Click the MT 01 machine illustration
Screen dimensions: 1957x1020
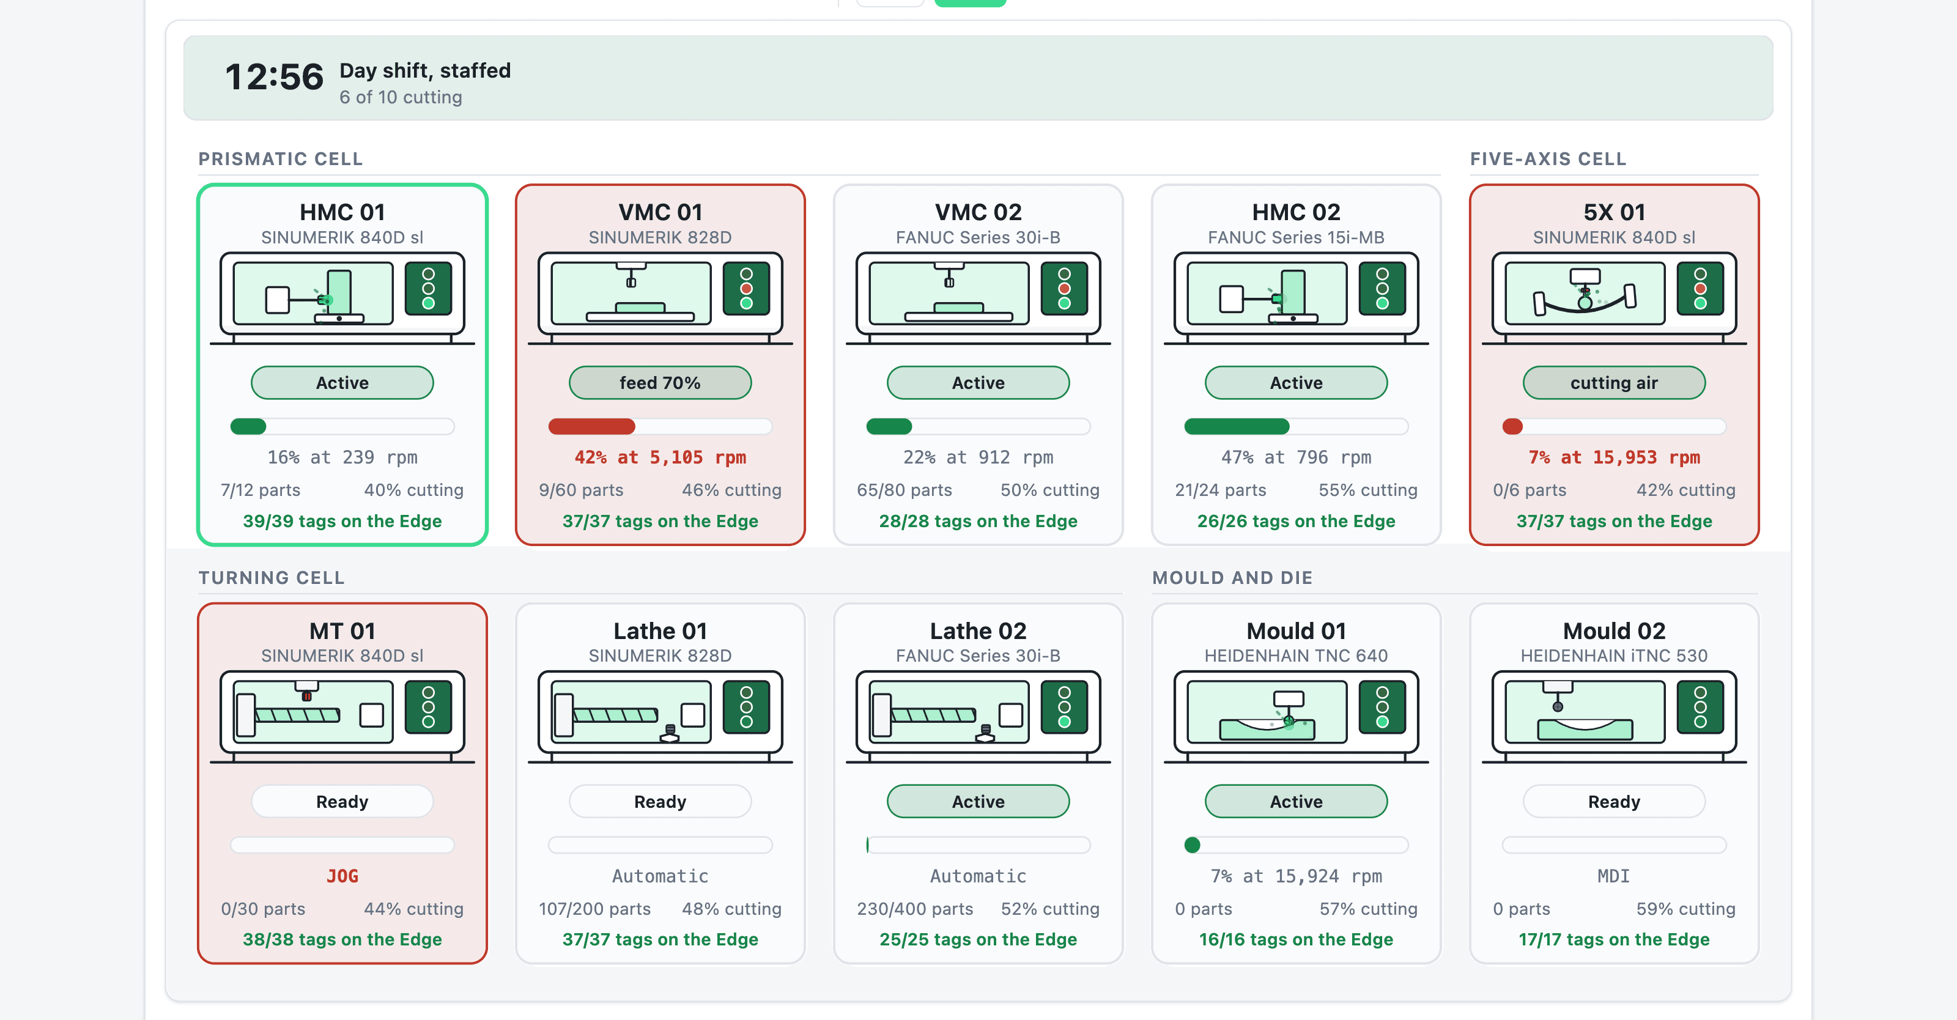pos(342,716)
